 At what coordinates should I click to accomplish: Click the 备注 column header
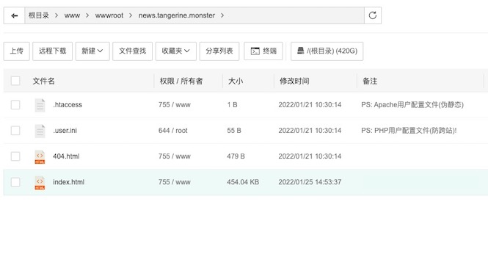click(370, 81)
